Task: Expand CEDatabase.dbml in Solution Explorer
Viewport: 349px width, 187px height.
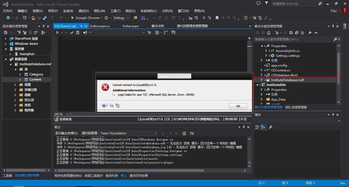Action: coord(262,75)
